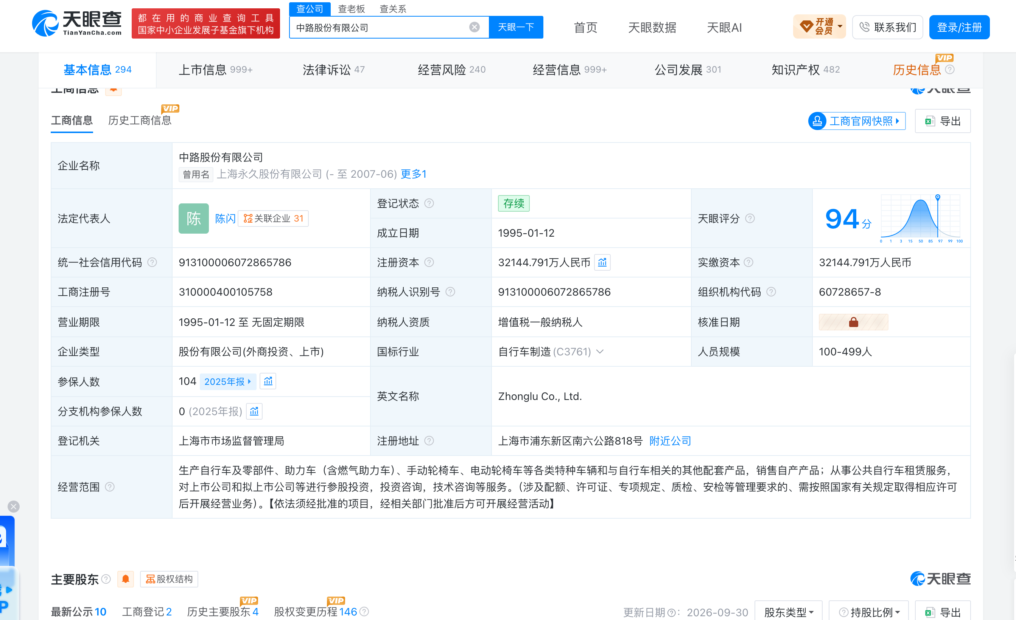Select 工商登记 2 shareholder tab
Image resolution: width=1016 pixels, height=620 pixels.
coord(147,612)
